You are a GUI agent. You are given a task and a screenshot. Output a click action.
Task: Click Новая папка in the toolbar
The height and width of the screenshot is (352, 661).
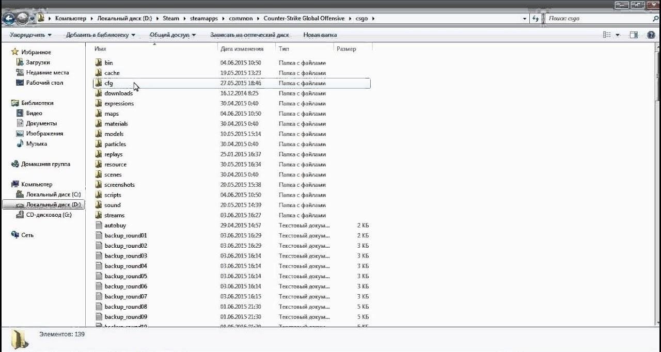(x=320, y=35)
